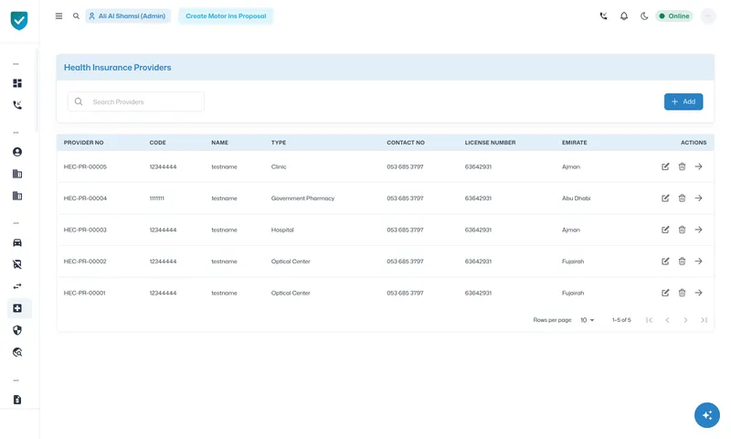Click Health Insurance Providers heading
Image resolution: width=731 pixels, height=439 pixels.
coord(118,68)
